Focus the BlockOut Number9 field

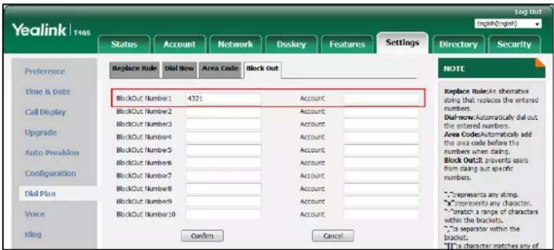pos(223,201)
